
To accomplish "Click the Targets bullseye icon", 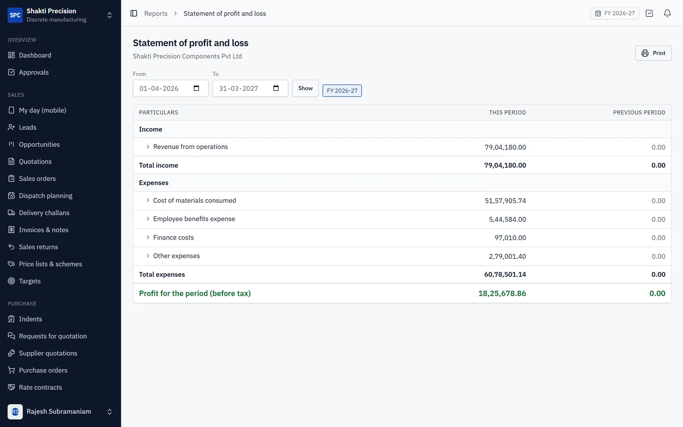I will [x=12, y=281].
